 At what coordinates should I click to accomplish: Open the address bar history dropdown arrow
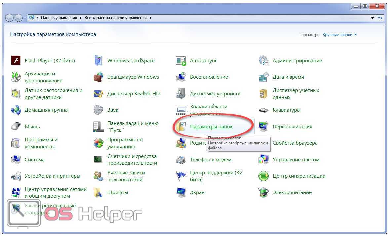(373, 18)
